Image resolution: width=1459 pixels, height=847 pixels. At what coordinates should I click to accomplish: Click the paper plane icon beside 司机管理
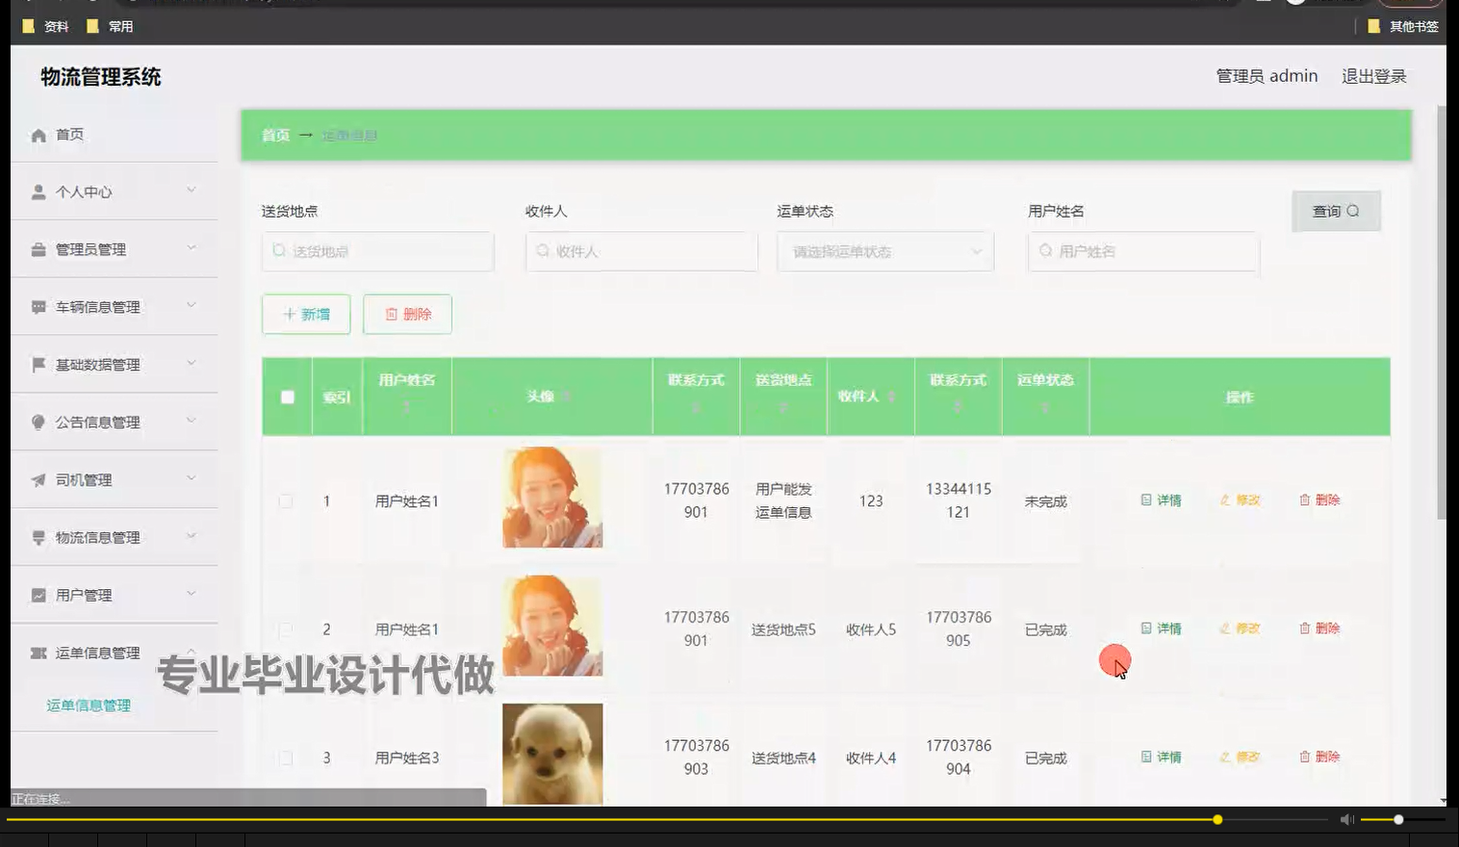(x=38, y=479)
